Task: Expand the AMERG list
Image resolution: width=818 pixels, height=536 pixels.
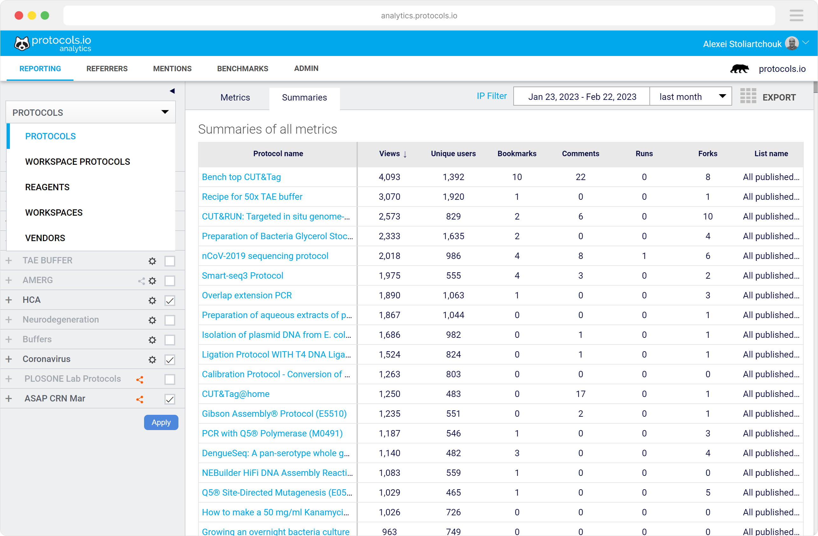Action: [x=9, y=280]
